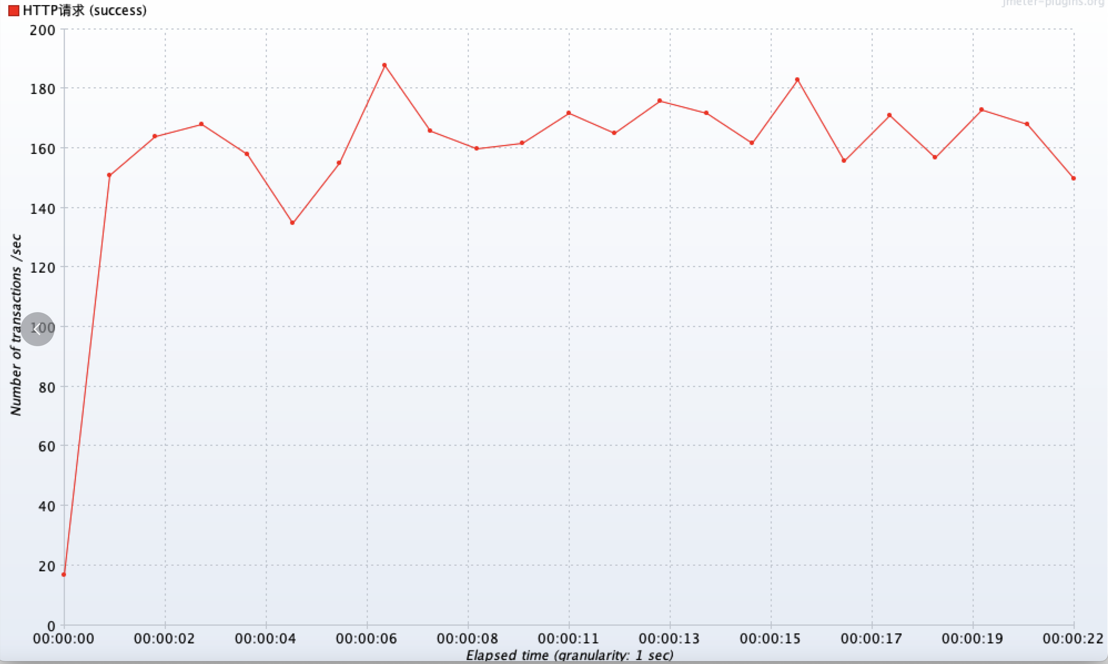Select the second-highest peak point near 183
Viewport: 1108px width, 664px height.
tap(797, 80)
